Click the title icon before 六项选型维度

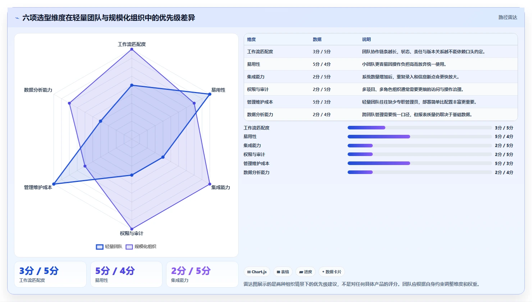tap(17, 18)
